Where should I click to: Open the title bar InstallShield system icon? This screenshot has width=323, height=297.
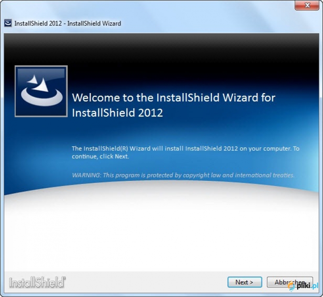point(8,23)
